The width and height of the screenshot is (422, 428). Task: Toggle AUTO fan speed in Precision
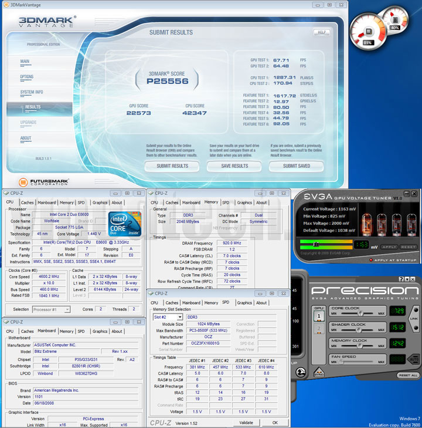pos(414,359)
